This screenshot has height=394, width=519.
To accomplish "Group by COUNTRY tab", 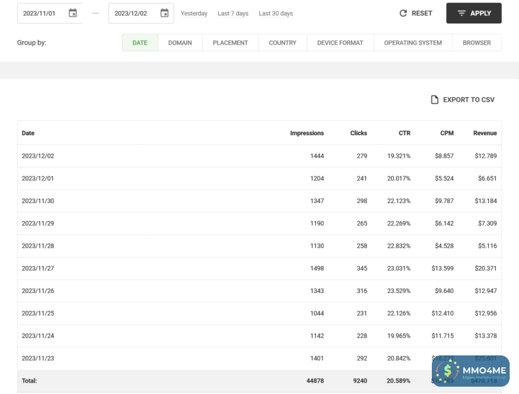I will (283, 43).
